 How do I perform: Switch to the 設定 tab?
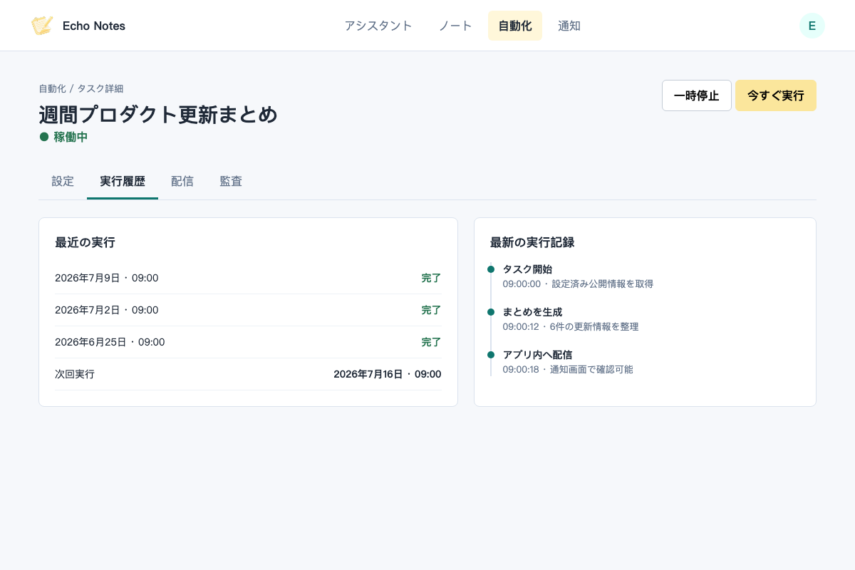63,181
